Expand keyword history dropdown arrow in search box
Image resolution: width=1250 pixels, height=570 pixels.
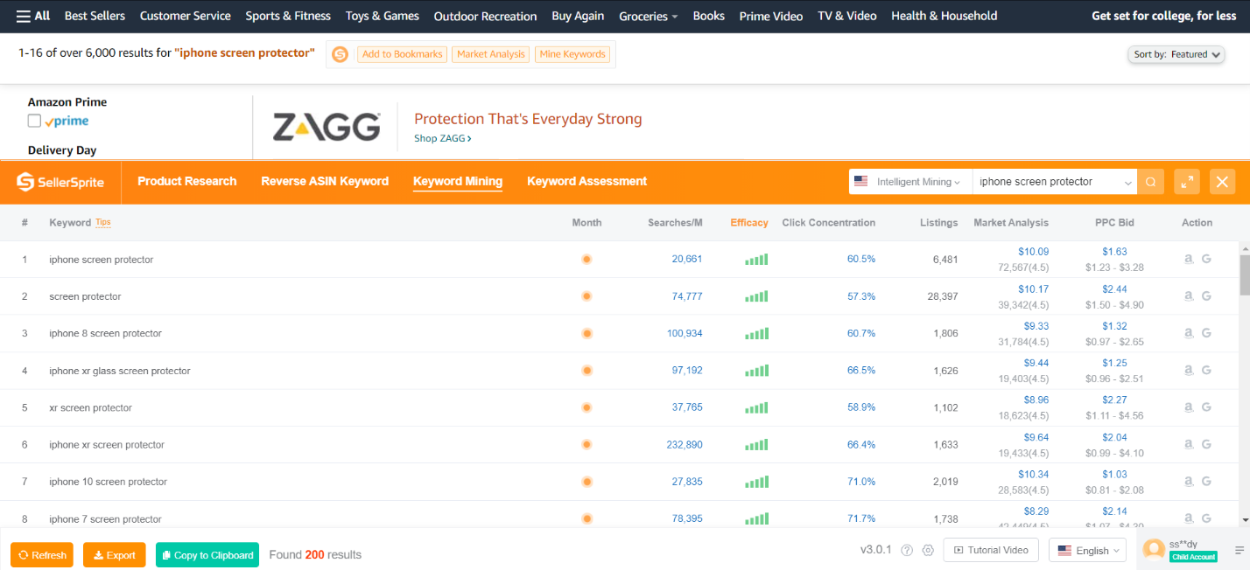pos(1127,183)
